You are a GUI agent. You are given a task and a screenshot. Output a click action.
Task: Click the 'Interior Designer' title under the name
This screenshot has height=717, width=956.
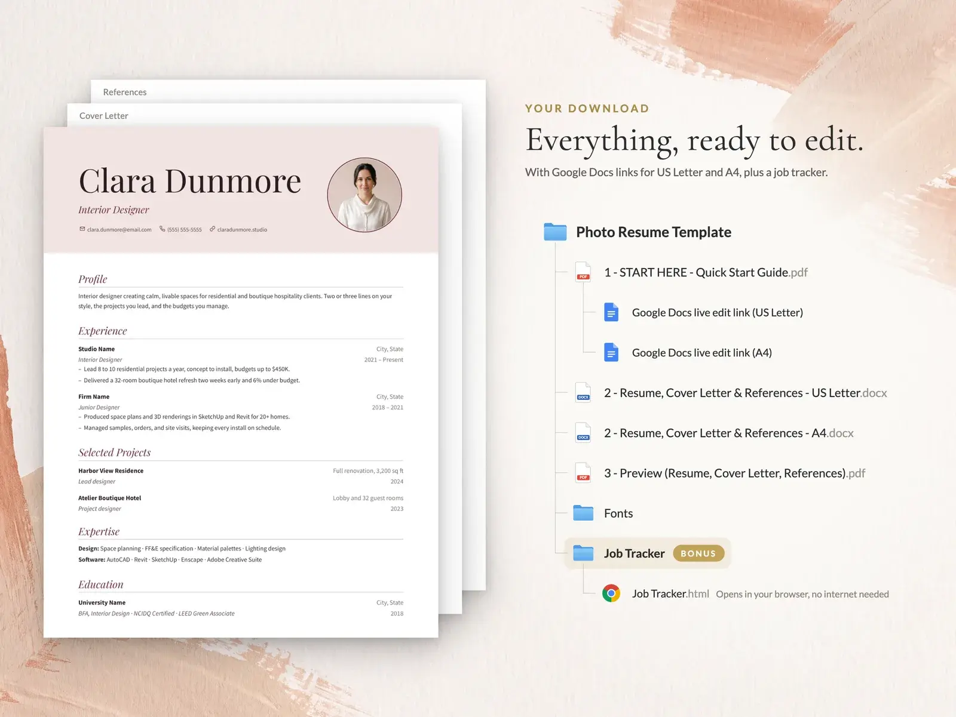coord(114,210)
